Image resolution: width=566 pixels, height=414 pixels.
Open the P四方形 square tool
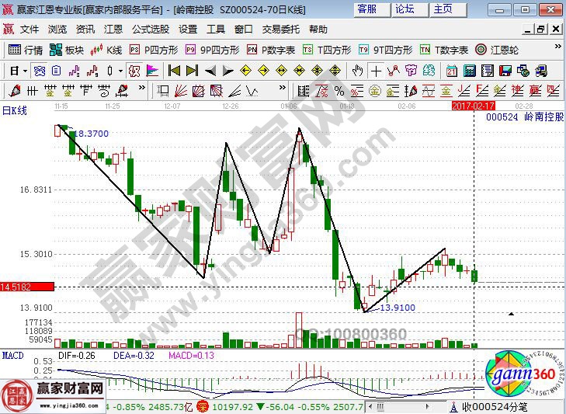coord(154,50)
